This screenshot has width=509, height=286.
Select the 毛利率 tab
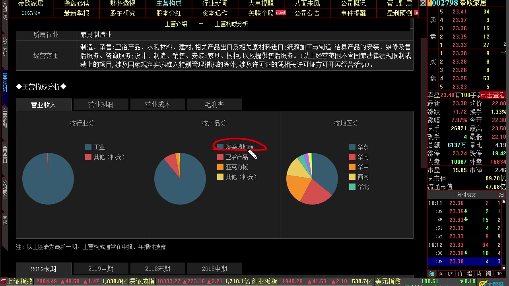pyautogui.click(x=214, y=104)
